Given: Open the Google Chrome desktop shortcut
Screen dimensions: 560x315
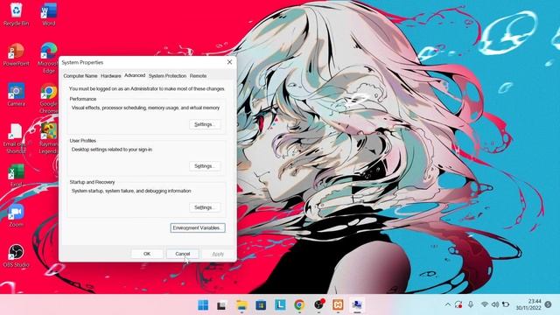Looking at the screenshot, I should [x=49, y=98].
